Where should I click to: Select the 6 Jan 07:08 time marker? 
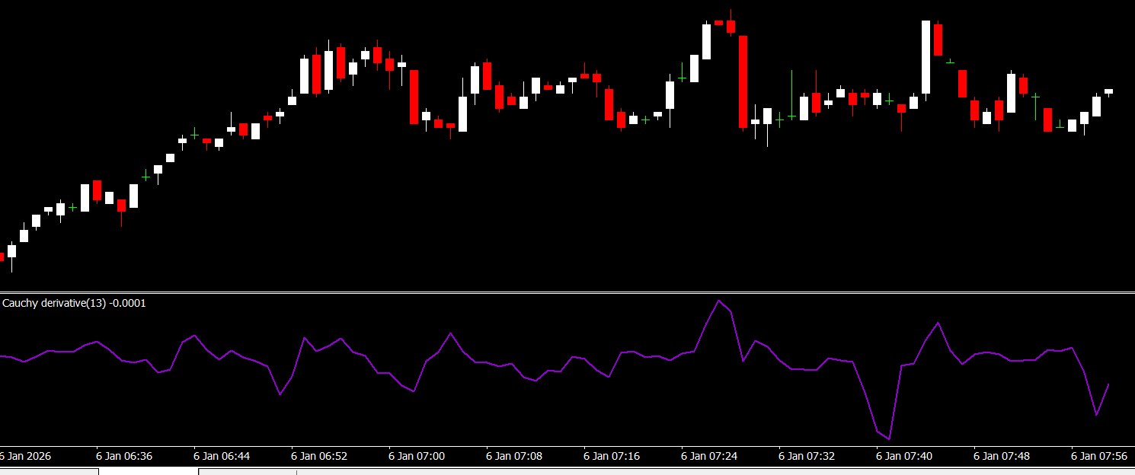click(514, 456)
